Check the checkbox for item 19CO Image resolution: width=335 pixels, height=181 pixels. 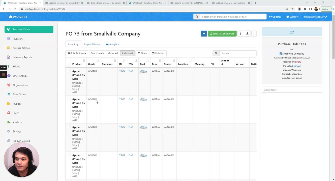pos(68,71)
